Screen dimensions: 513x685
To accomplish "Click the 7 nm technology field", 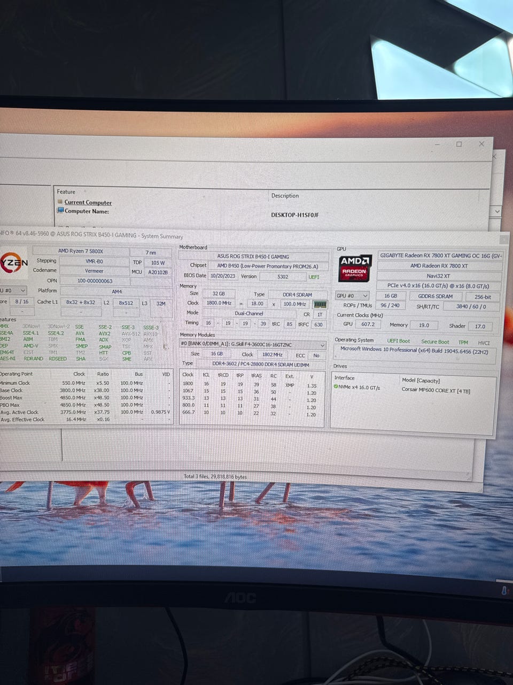I will coord(151,253).
